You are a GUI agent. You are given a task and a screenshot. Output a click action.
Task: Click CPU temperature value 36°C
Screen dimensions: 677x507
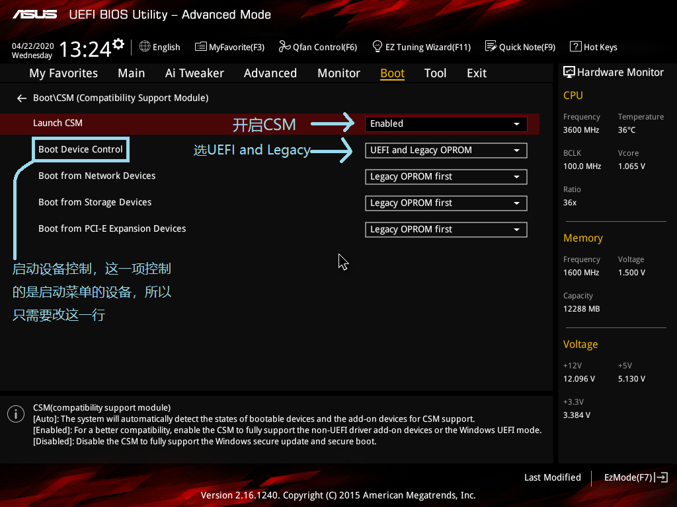click(x=627, y=130)
